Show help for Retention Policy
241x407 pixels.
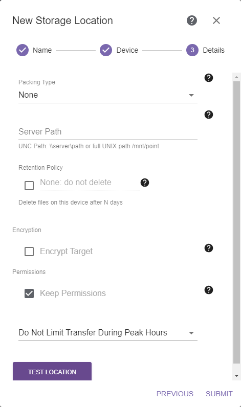145,183
